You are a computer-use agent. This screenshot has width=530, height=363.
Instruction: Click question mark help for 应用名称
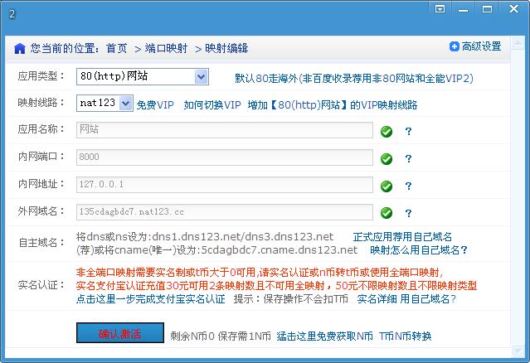(x=408, y=131)
